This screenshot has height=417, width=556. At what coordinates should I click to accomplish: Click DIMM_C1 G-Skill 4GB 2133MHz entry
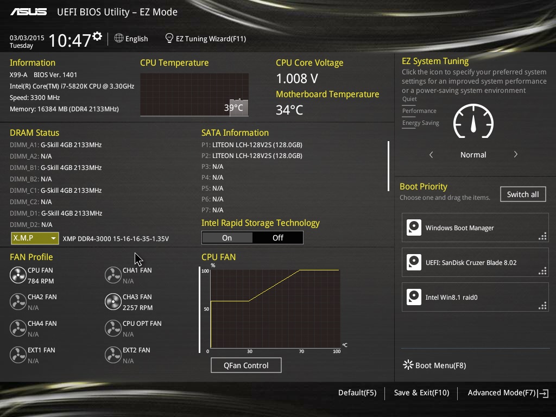click(56, 191)
